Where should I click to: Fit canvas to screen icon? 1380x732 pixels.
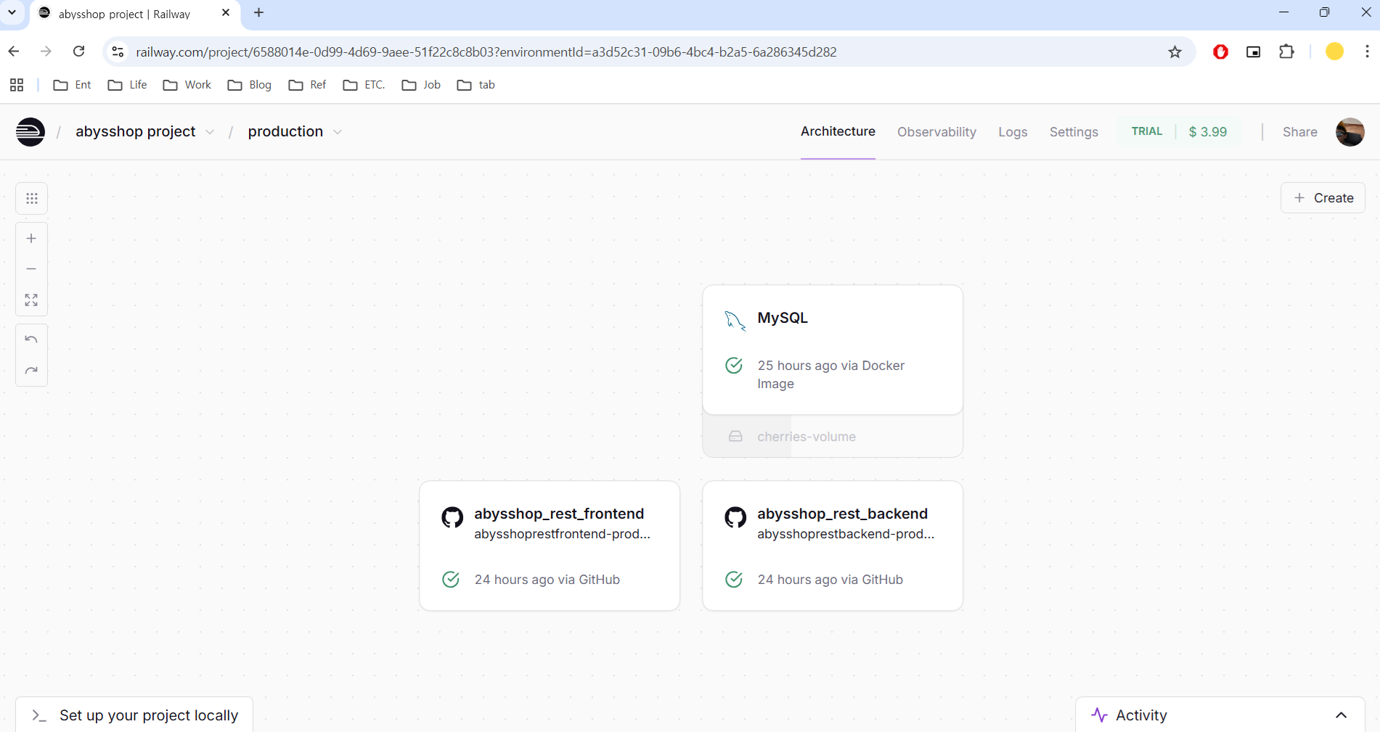31,300
